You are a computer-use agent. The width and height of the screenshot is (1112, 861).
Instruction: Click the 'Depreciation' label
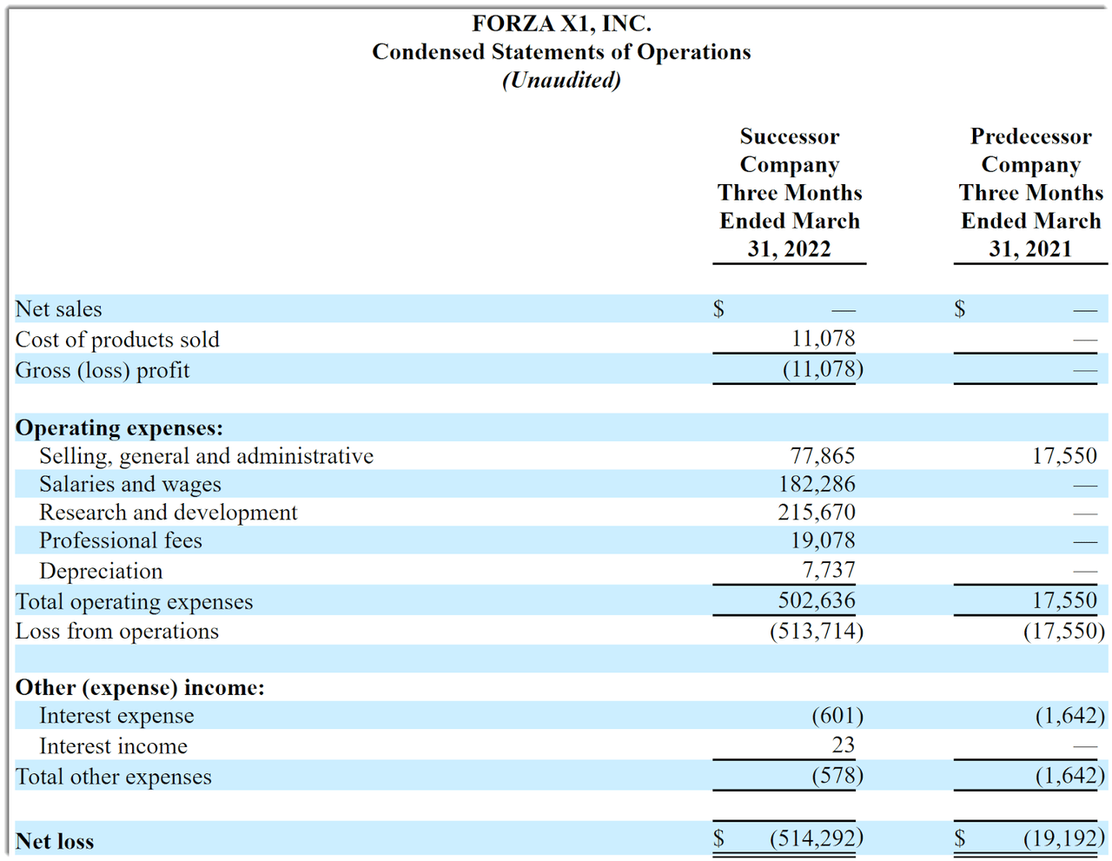click(101, 571)
